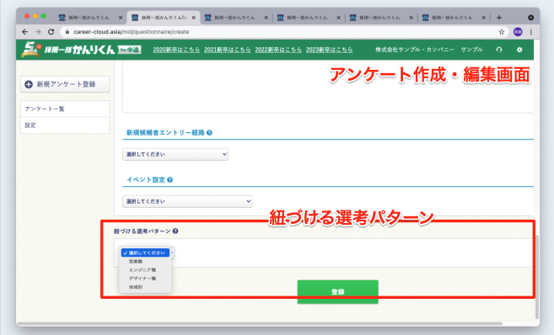Click the 新規アンケート登録 button label

tap(66, 84)
